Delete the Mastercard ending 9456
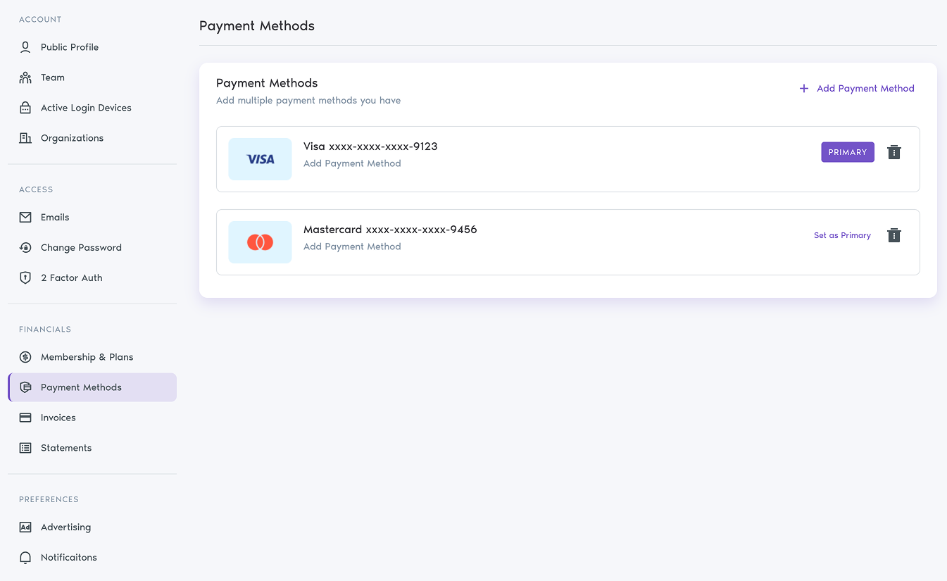Image resolution: width=947 pixels, height=581 pixels. [893, 235]
